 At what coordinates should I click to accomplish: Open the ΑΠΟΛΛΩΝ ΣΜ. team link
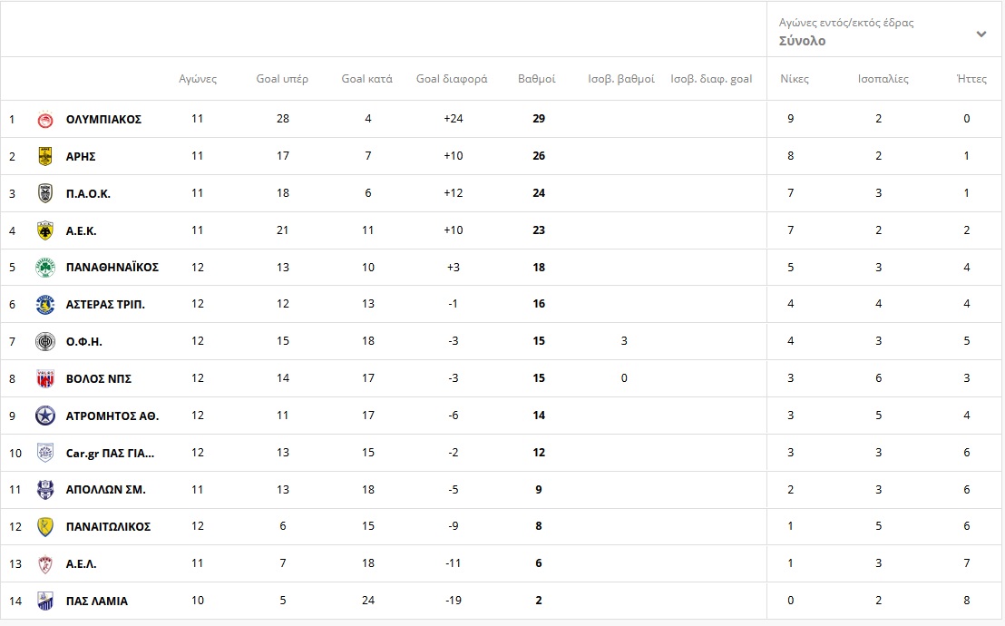click(105, 490)
